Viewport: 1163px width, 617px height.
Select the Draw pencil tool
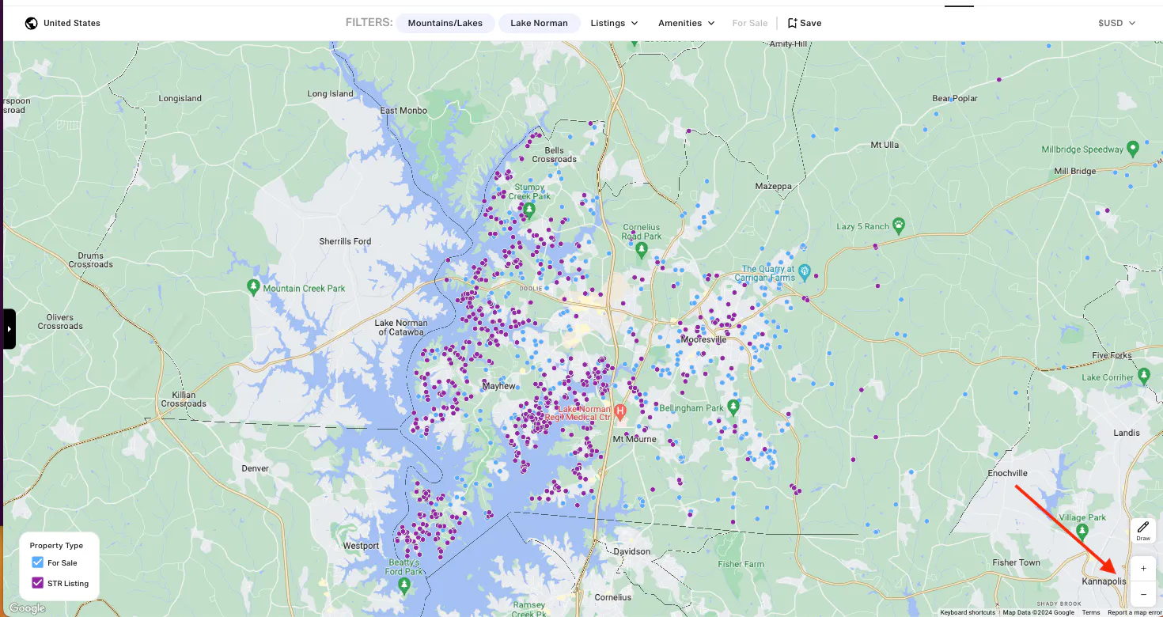coord(1143,530)
